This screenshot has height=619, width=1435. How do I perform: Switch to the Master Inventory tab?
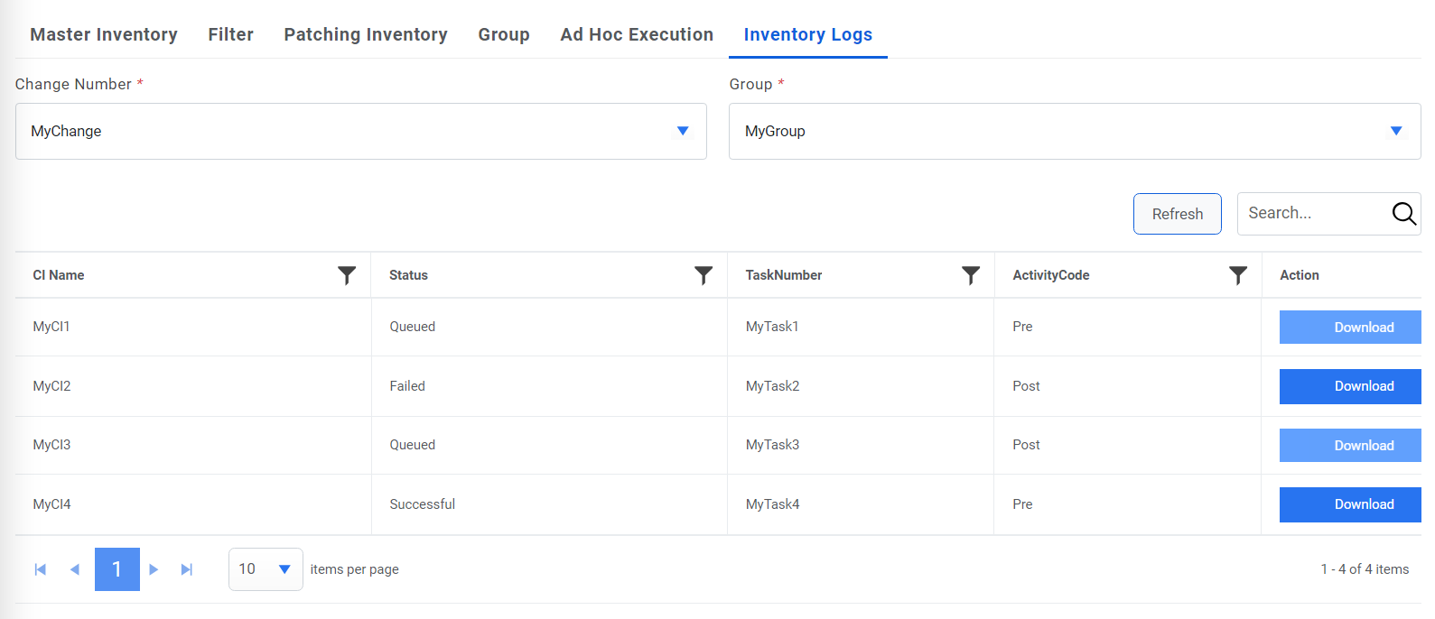pos(104,34)
